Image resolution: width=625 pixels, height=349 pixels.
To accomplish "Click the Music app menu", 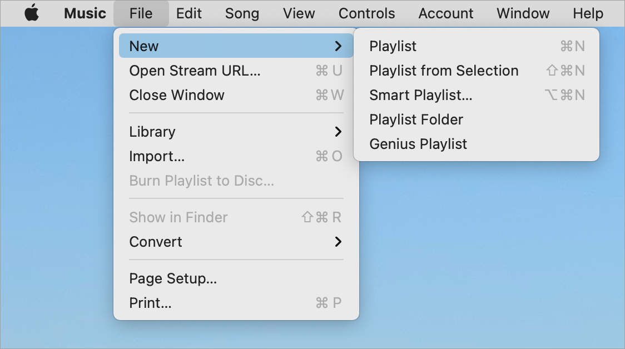I will [85, 13].
